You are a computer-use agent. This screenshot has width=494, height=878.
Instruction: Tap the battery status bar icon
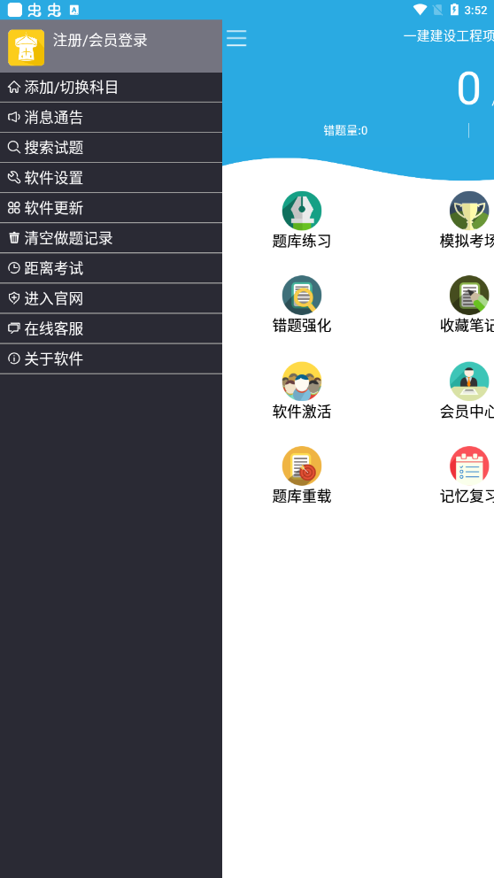[454, 10]
